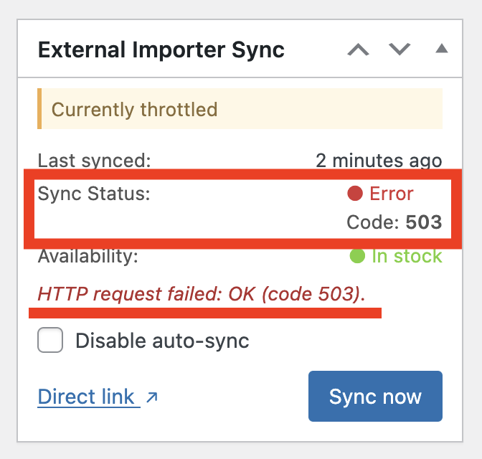Click the green In stock dot
This screenshot has width=482, height=459.
click(357, 256)
